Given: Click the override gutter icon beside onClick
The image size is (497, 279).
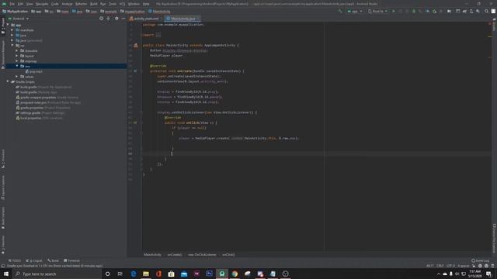Looking at the screenshot, I should [x=135, y=122].
